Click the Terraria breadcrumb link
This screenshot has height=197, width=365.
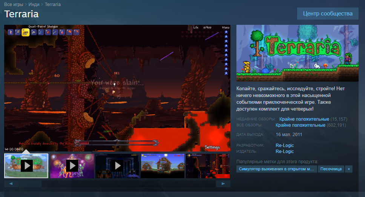pos(53,5)
